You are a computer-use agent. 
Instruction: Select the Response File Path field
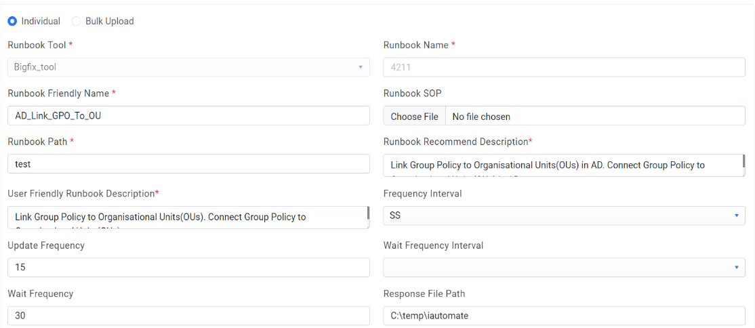pyautogui.click(x=563, y=315)
